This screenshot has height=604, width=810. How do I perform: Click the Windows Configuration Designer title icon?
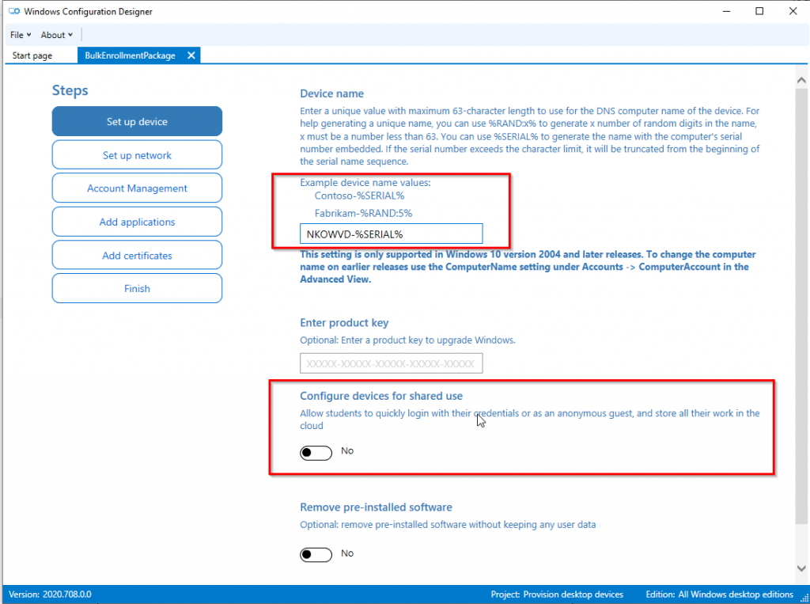click(14, 11)
